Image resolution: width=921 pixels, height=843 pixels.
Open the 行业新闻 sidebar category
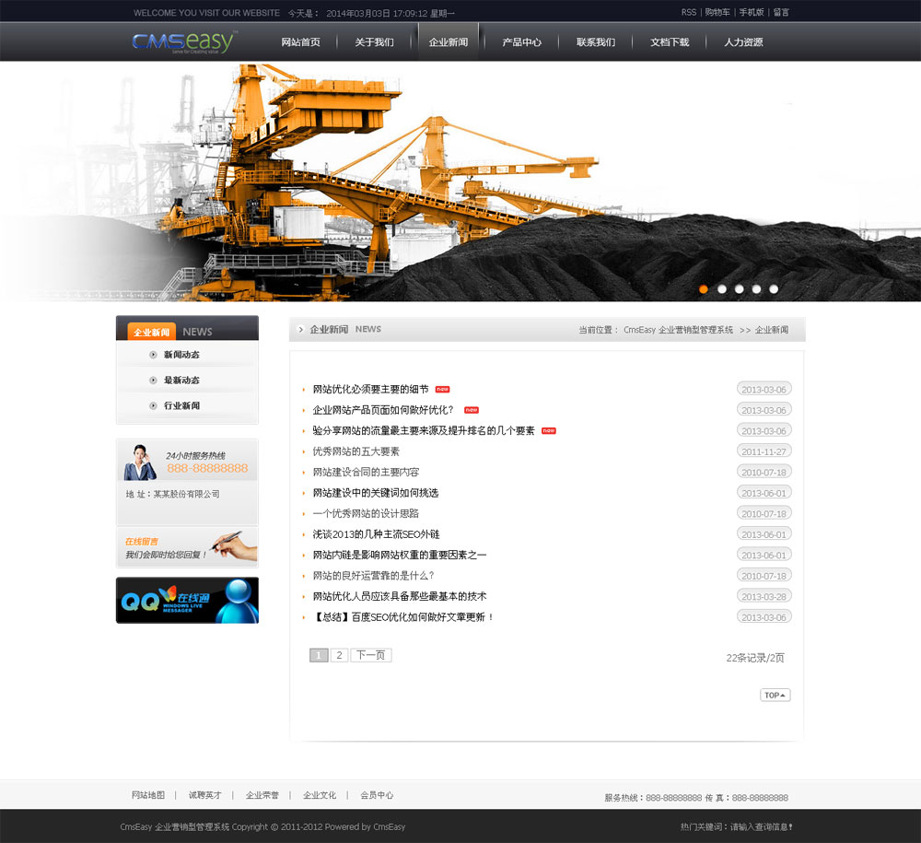click(181, 406)
